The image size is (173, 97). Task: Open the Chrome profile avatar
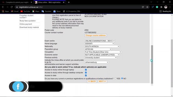coord(166,7)
